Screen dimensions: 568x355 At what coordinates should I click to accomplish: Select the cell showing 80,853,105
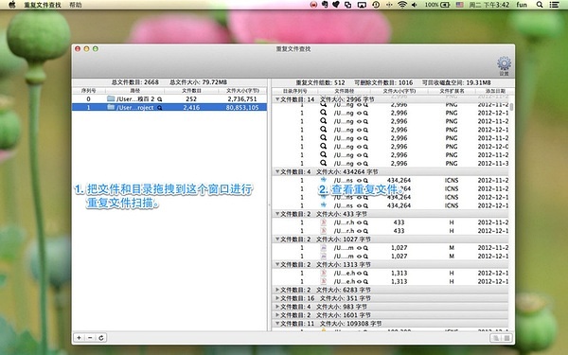242,108
